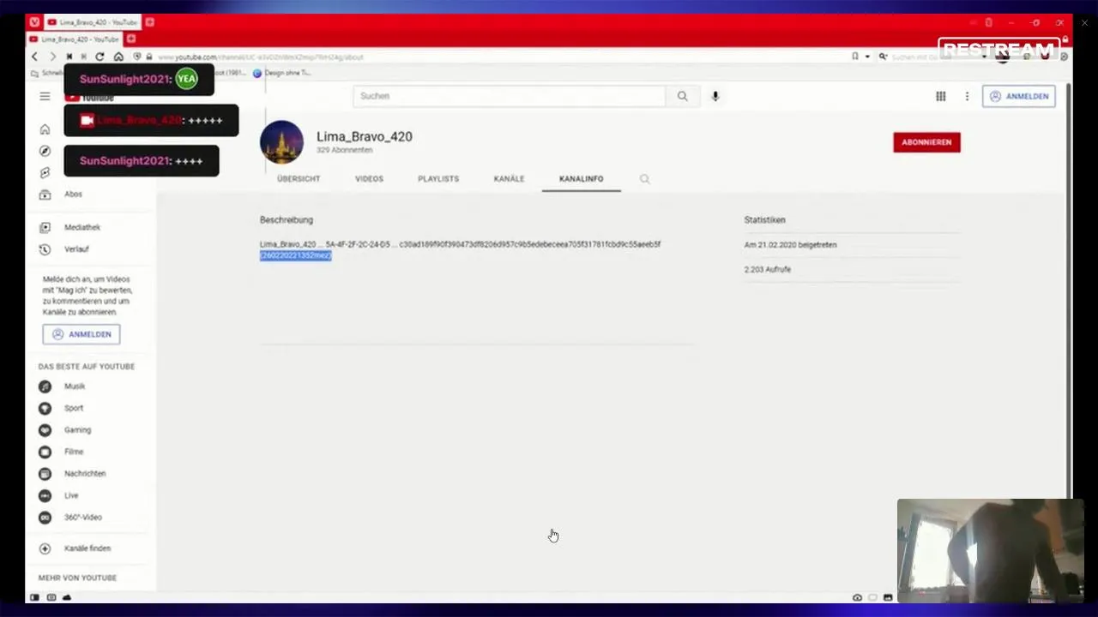
Task: Open the YouTube hamburger guide menu
Action: click(45, 96)
